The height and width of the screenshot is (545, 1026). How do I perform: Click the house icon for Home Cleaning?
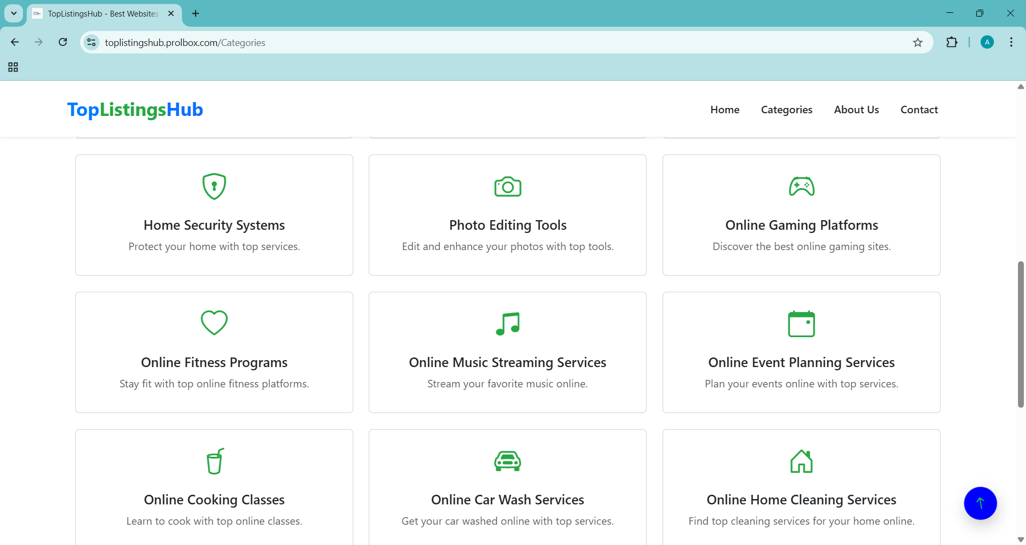(802, 461)
